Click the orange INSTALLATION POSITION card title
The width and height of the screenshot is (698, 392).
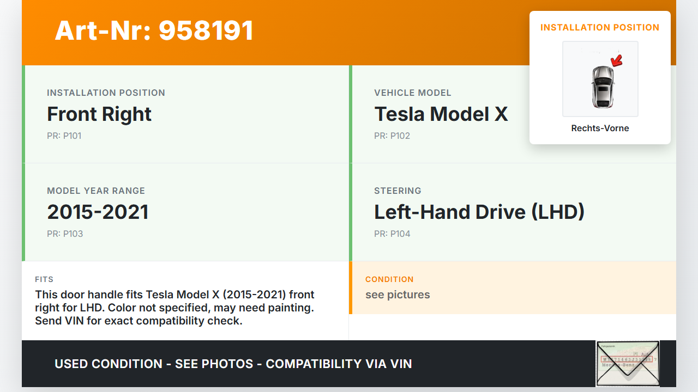pos(600,28)
